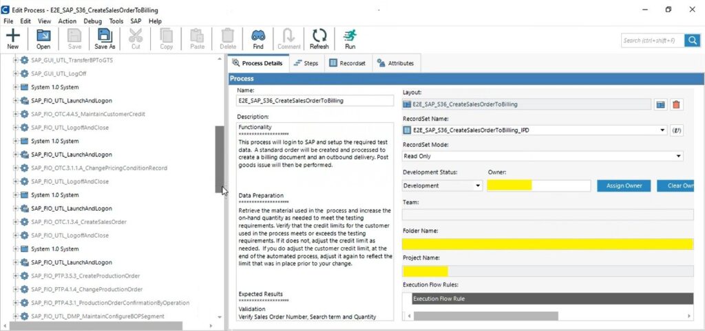Click the Save As toolbar icon
This screenshot has height=331, width=705.
[x=105, y=39]
